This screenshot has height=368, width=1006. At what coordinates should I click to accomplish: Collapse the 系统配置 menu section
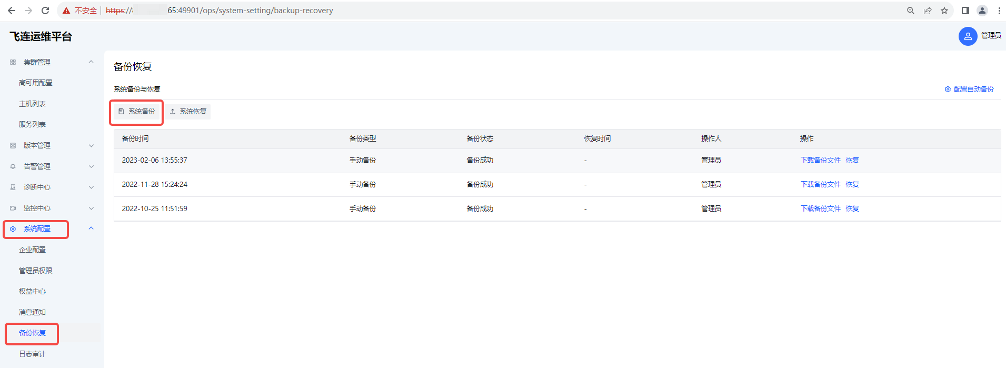pyautogui.click(x=91, y=228)
